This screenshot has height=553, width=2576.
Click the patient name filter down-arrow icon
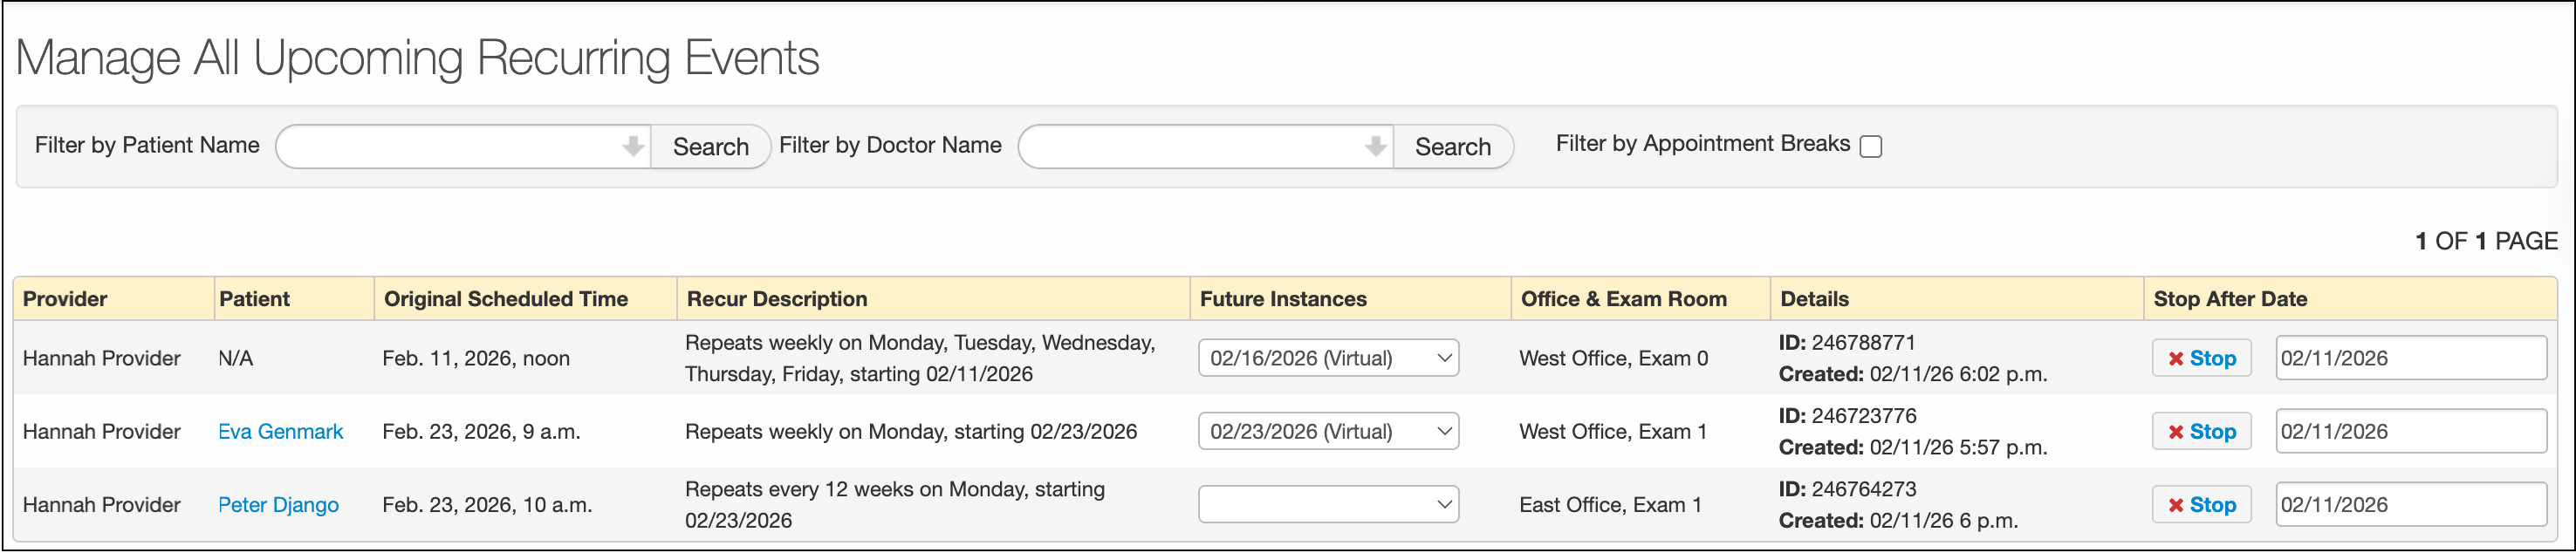tap(632, 147)
